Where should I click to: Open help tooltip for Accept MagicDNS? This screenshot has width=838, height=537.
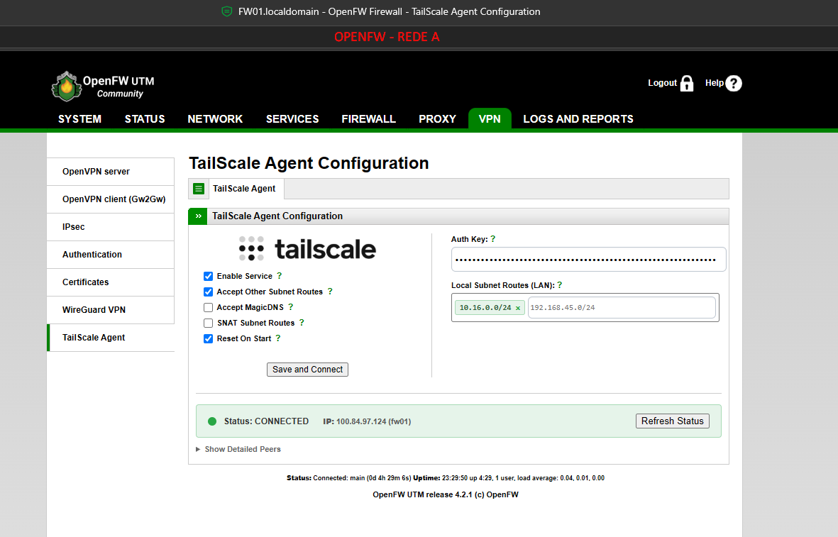pyautogui.click(x=291, y=306)
